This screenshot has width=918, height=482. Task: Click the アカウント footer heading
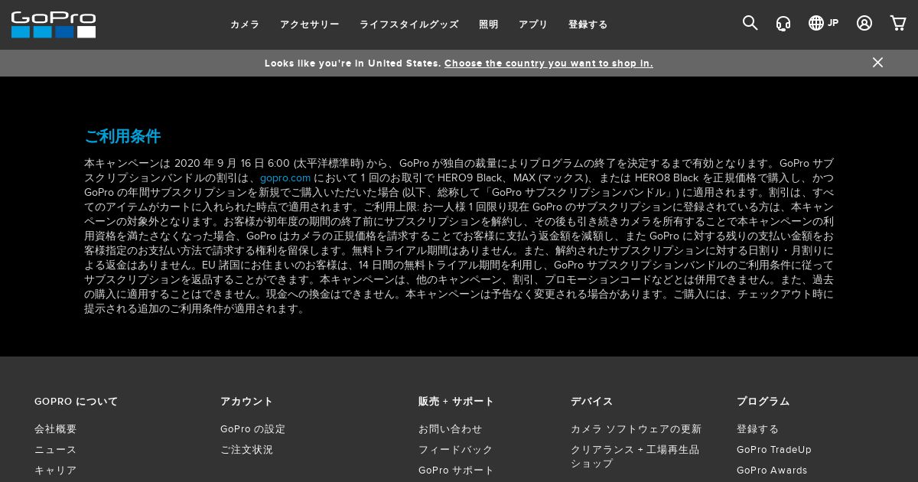point(246,402)
